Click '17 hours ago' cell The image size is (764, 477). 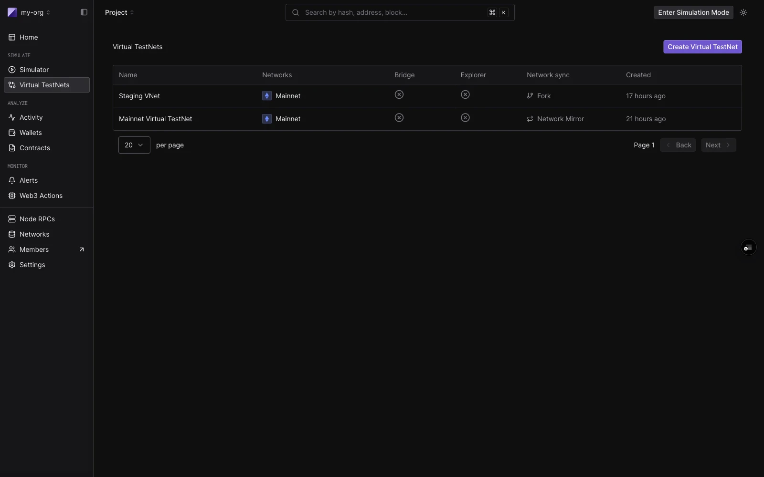pyautogui.click(x=646, y=96)
